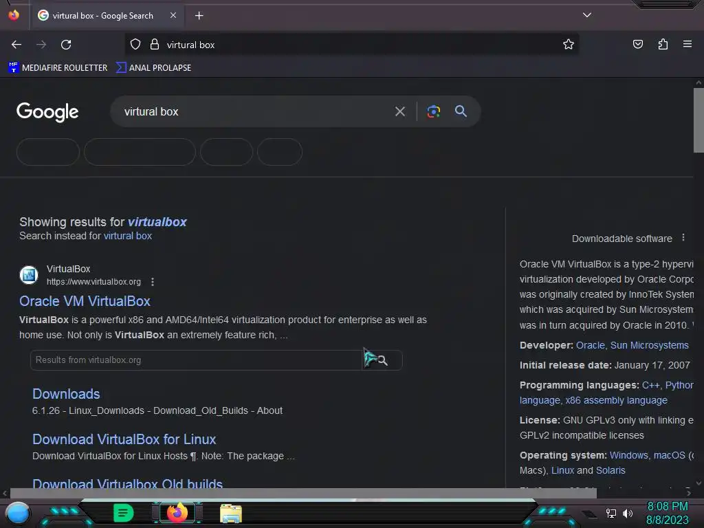704x528 pixels.
Task: Click the Results from virtualbox.org search field
Action: (x=196, y=360)
